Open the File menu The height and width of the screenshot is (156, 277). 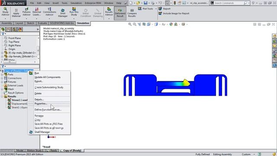point(32,3)
